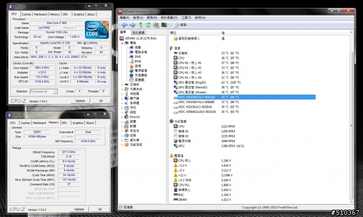This screenshot has width=363, height=217.
Task: Click the chip icon on the CPU PLL row
Action: coord(175,185)
